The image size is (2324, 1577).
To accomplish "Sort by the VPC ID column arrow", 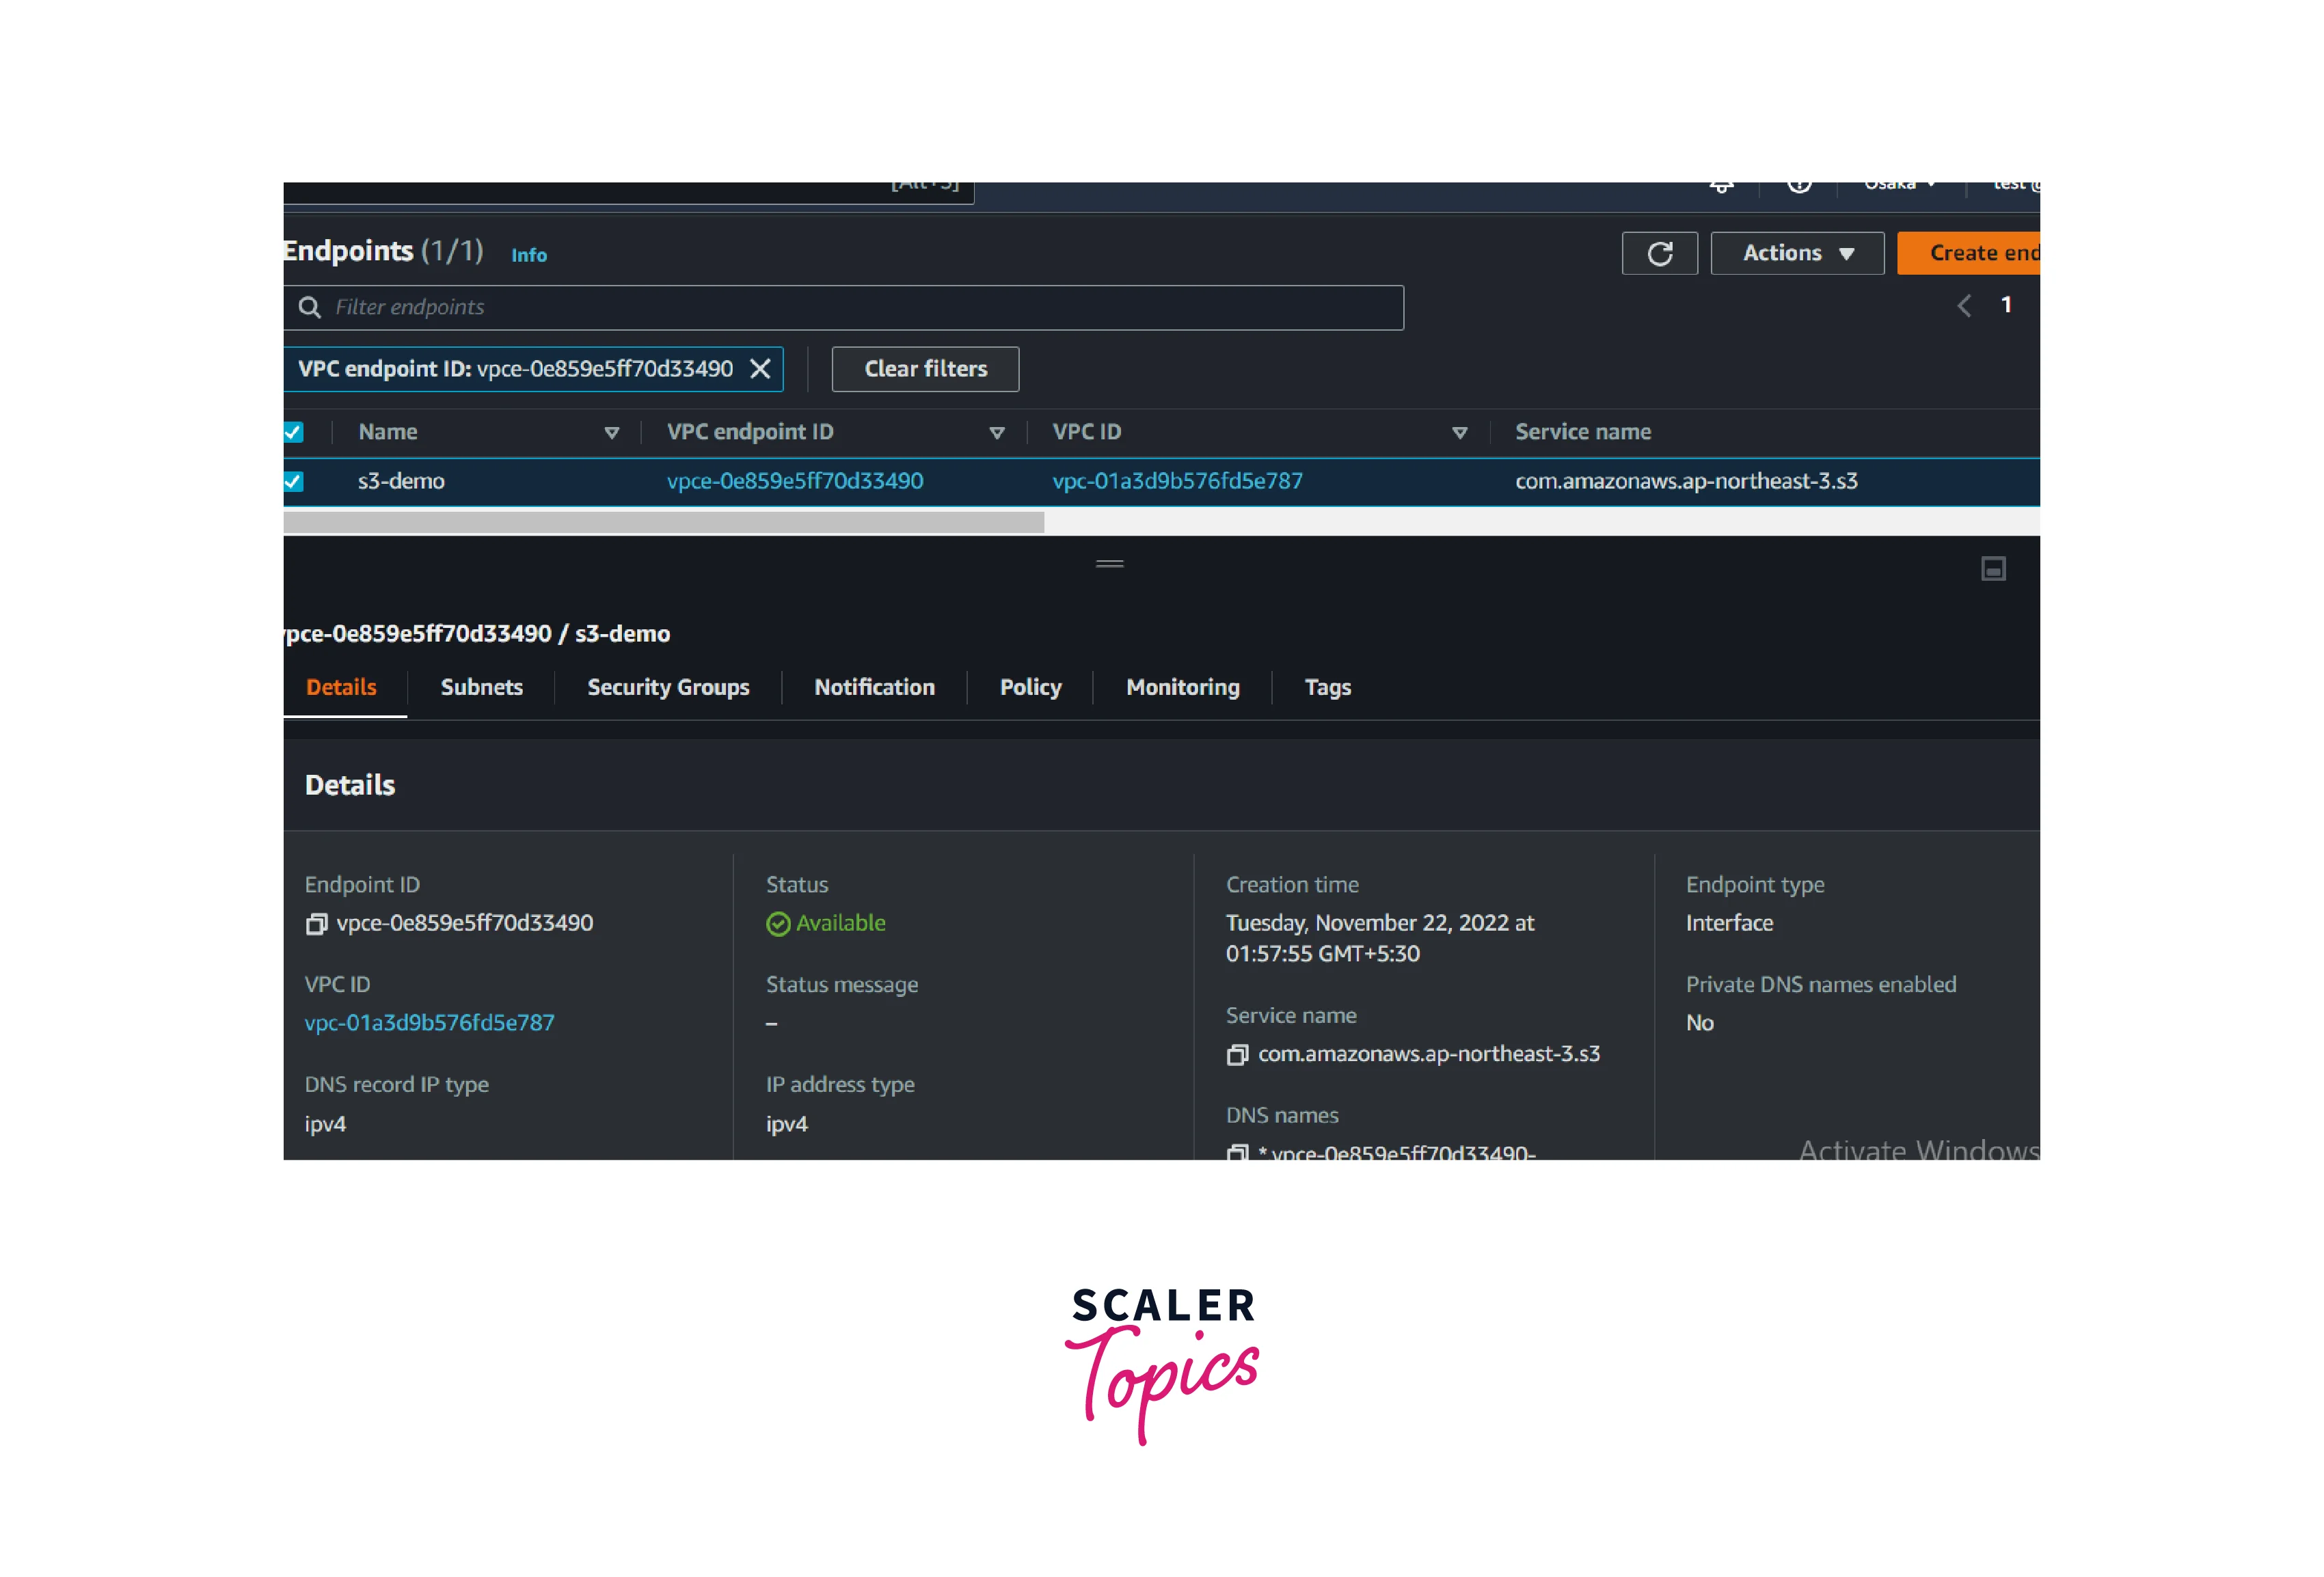I will click(x=1459, y=433).
